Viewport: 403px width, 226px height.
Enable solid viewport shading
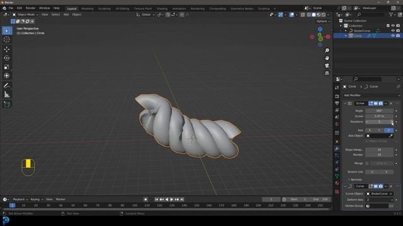tap(314, 14)
